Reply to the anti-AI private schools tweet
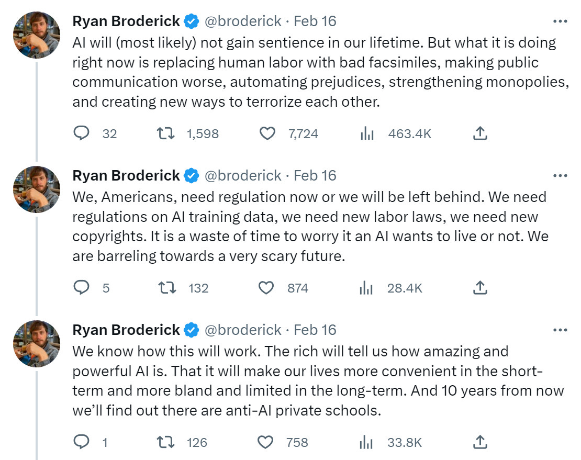Viewport: 581px width, 460px height. point(81,442)
